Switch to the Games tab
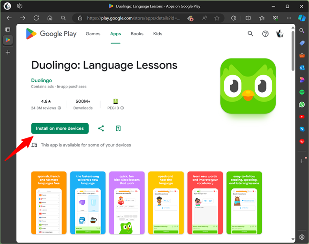 (93, 34)
